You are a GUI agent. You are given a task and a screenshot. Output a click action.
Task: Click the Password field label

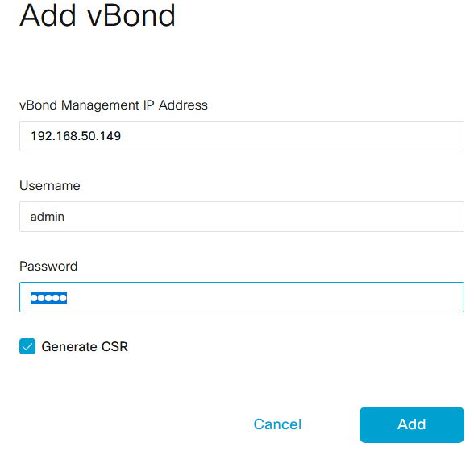click(x=48, y=267)
